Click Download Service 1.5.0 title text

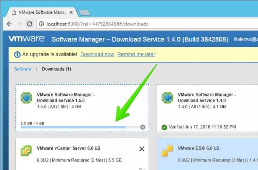[x=66, y=98]
